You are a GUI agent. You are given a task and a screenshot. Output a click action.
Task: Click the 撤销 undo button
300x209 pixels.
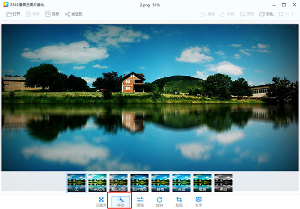pyautogui.click(x=208, y=14)
